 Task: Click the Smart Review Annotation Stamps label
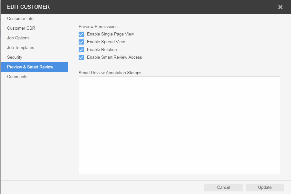point(110,73)
